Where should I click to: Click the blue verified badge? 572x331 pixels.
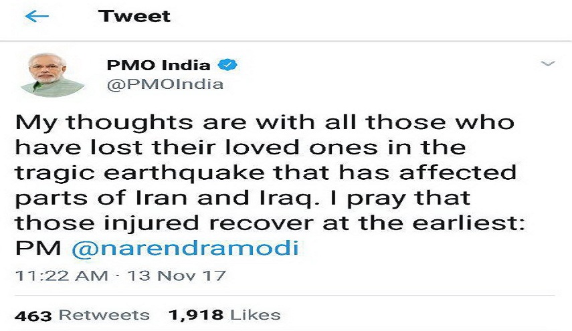pos(229,66)
